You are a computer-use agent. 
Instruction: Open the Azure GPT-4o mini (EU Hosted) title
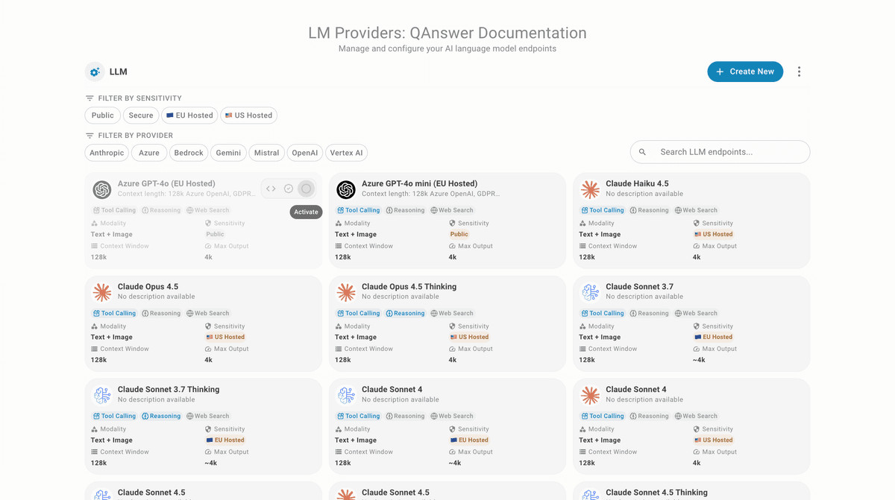pyautogui.click(x=419, y=183)
